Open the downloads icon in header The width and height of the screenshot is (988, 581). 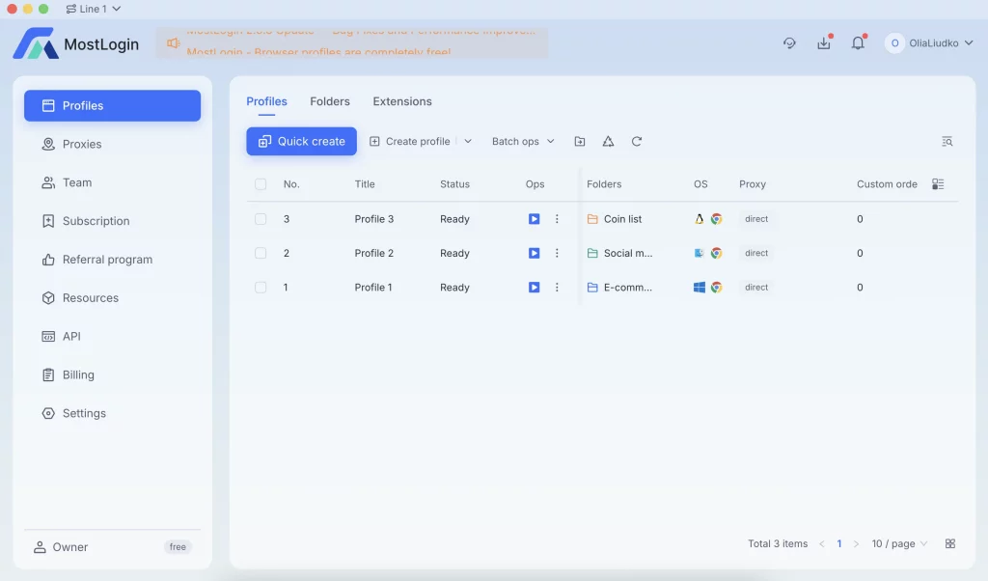[x=824, y=42]
